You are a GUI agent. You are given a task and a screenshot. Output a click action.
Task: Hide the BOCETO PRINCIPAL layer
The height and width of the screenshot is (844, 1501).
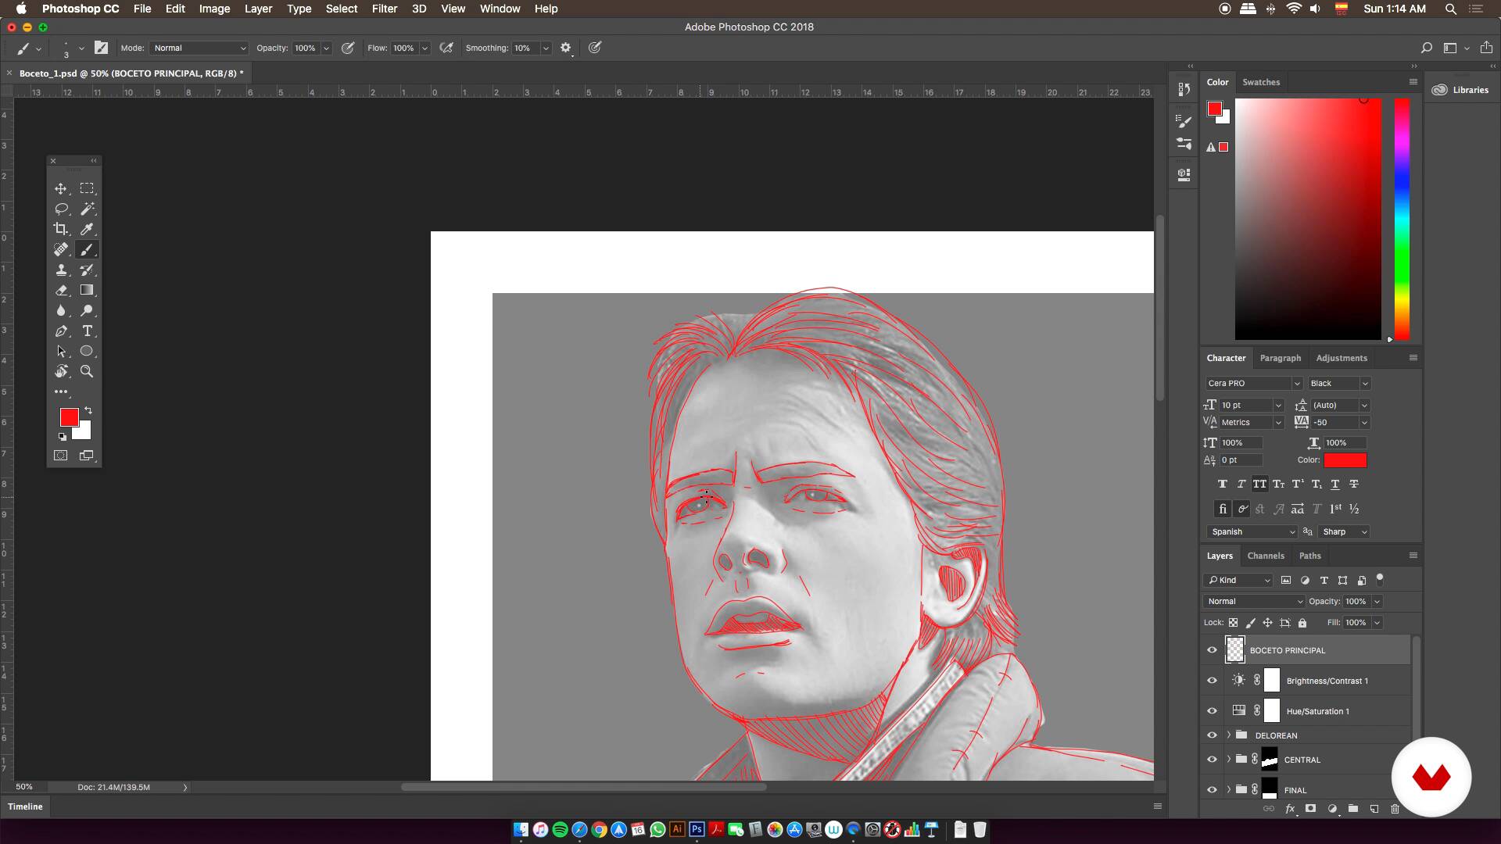tap(1212, 650)
